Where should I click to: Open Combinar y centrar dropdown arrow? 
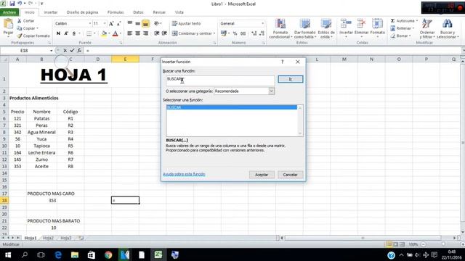click(214, 33)
